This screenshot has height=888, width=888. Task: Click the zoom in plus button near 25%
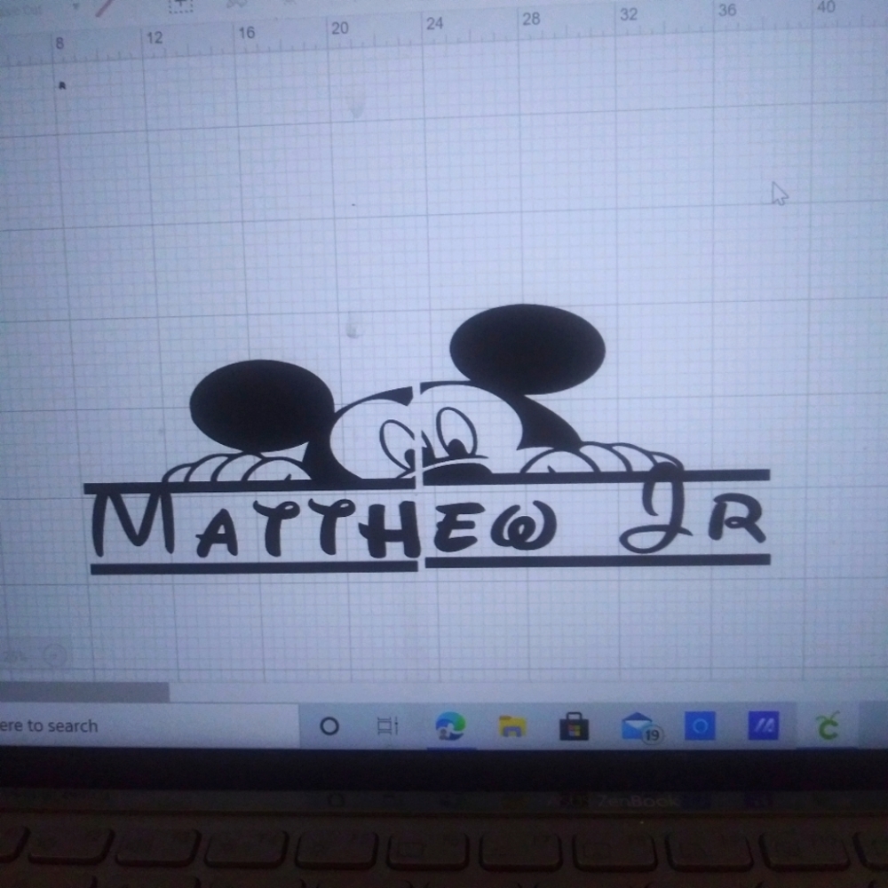(x=55, y=655)
